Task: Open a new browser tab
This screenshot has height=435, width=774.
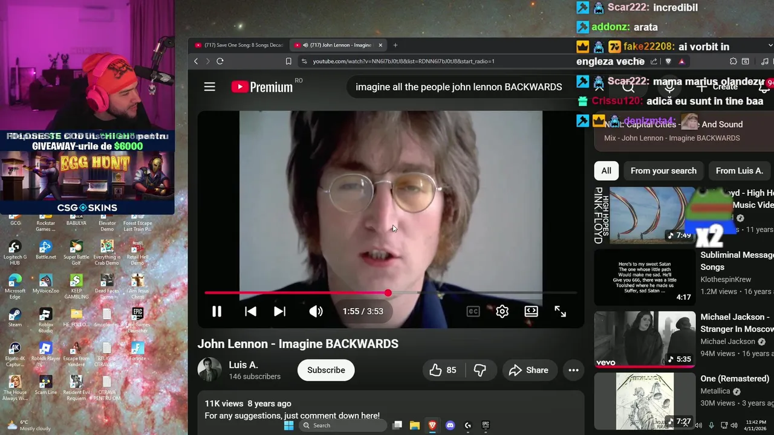Action: (395, 45)
